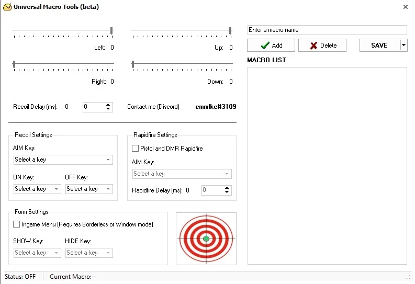The image size is (415, 284).
Task: Open the OFF Key dropdown
Action: click(x=89, y=189)
